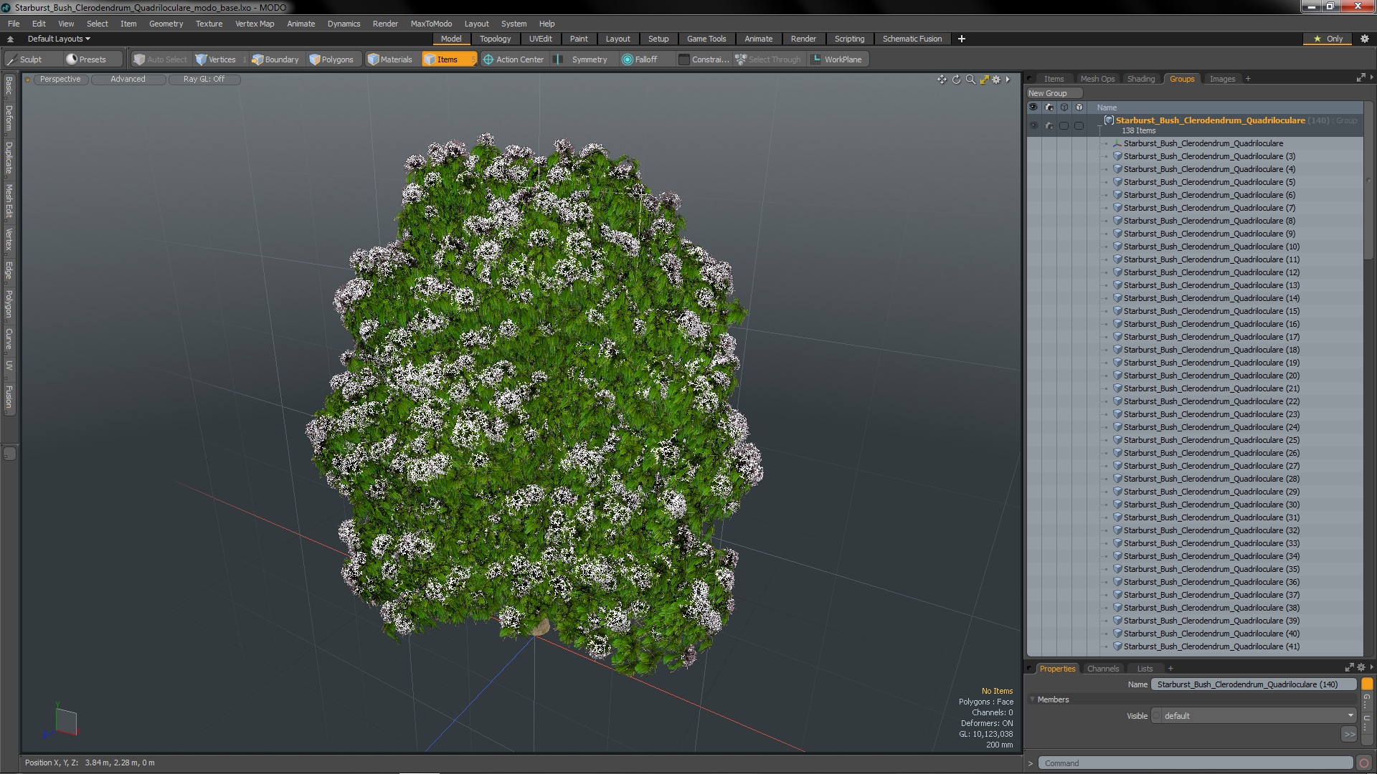Switch to the Shading panel tab
Viewport: 1377px width, 774px height.
tap(1140, 79)
